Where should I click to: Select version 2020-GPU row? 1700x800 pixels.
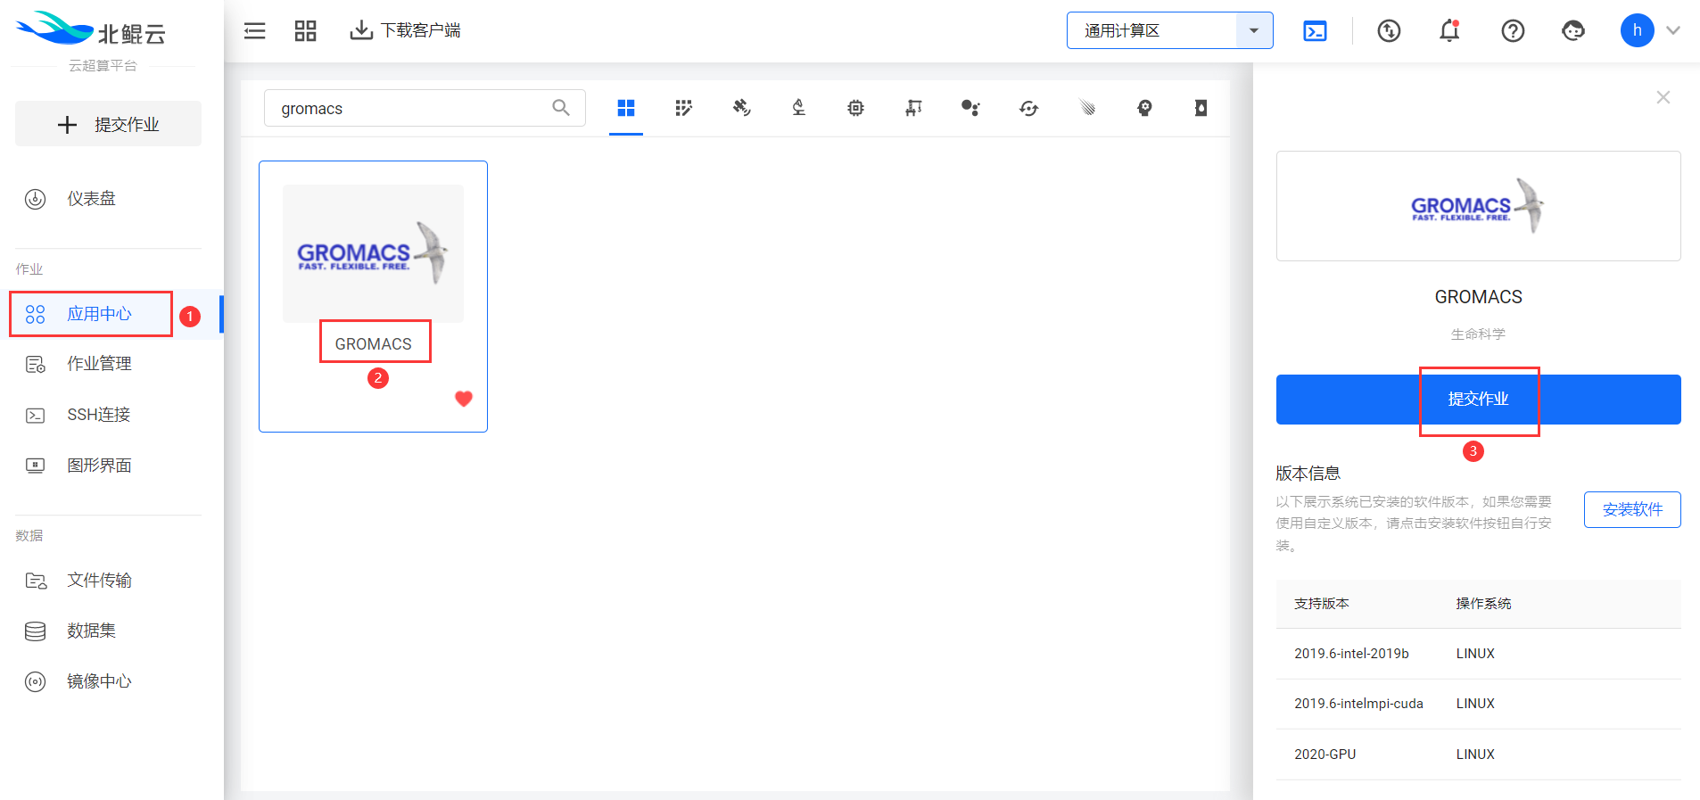coord(1478,755)
